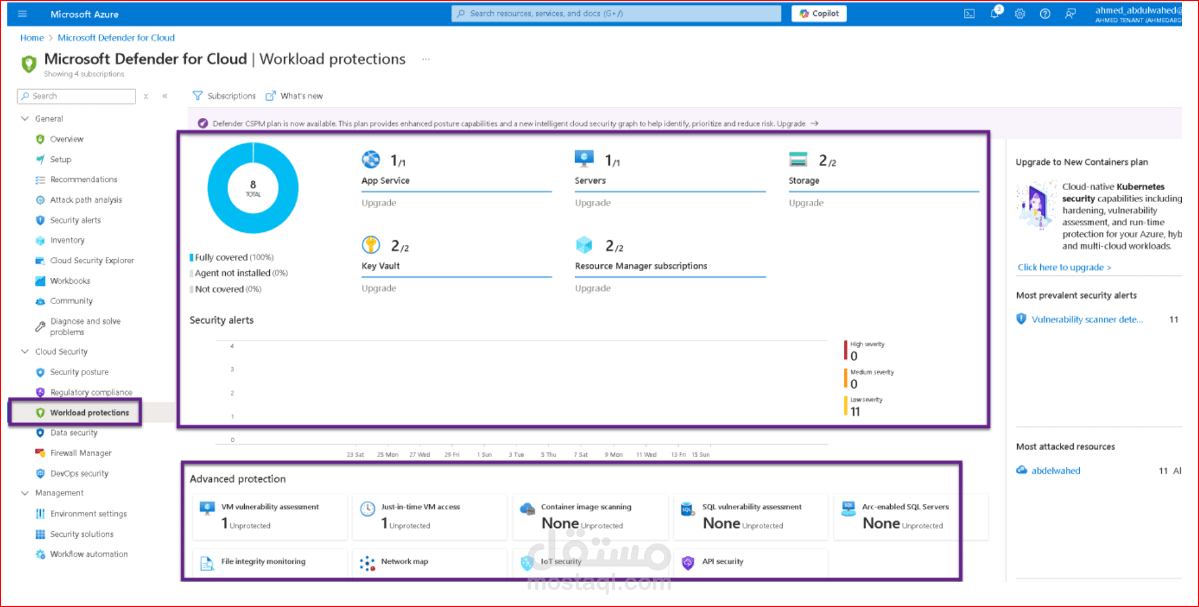Open the Cloud Shell terminal
Screen dimensions: 1199x607
coord(969,13)
